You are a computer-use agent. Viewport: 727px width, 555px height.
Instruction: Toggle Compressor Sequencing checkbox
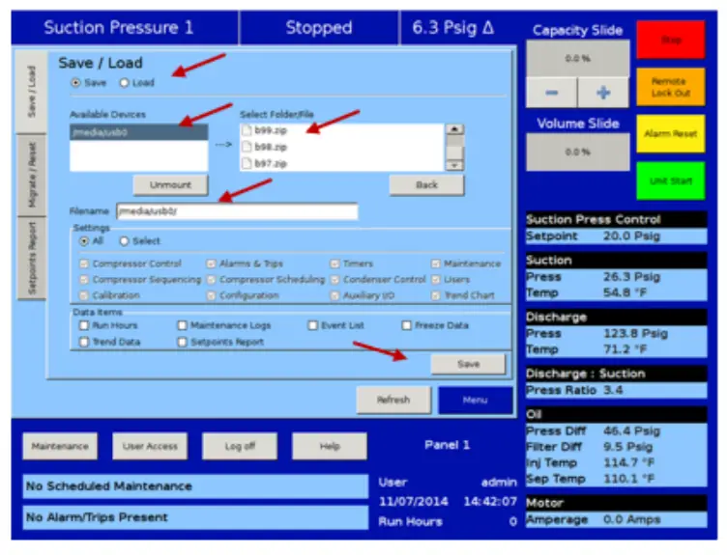click(84, 280)
